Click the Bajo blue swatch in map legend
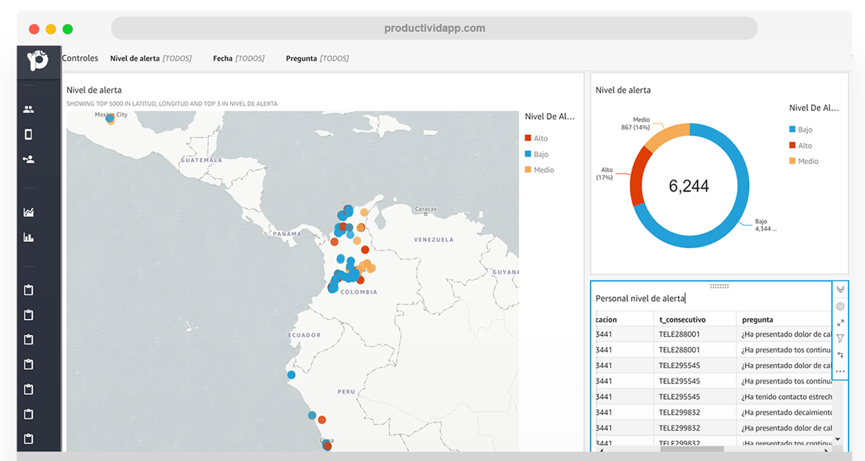This screenshot has width=865, height=461. tap(528, 154)
